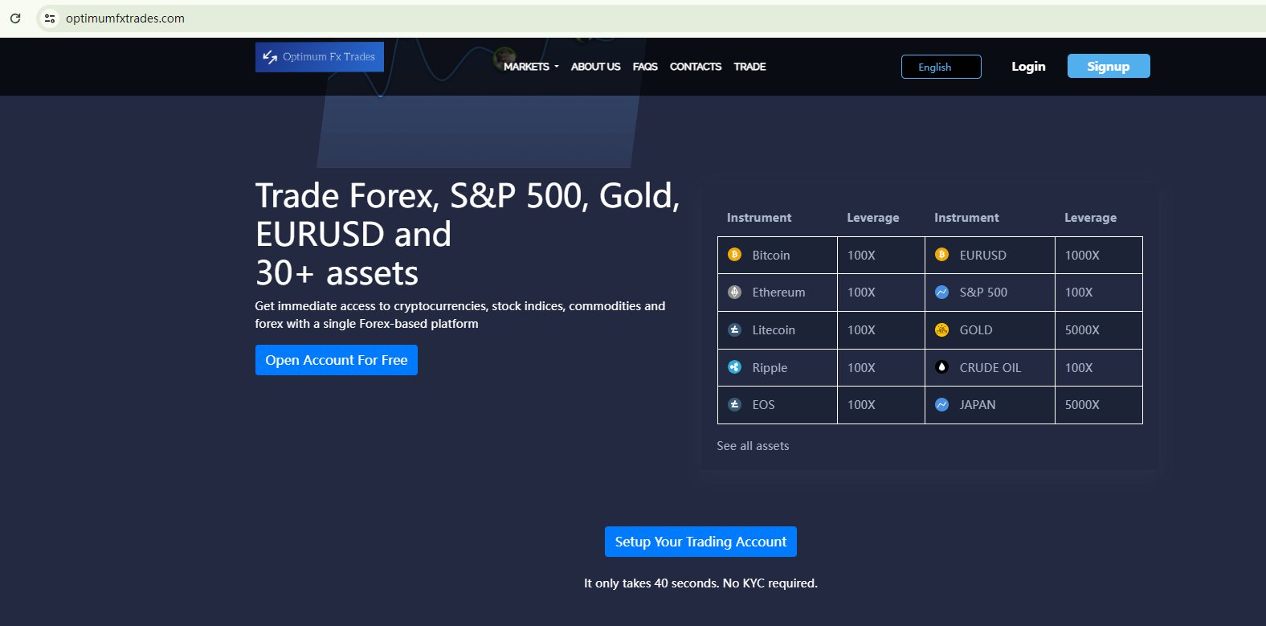Select the Ripple instrument name
The image size is (1266, 626).
pos(770,368)
